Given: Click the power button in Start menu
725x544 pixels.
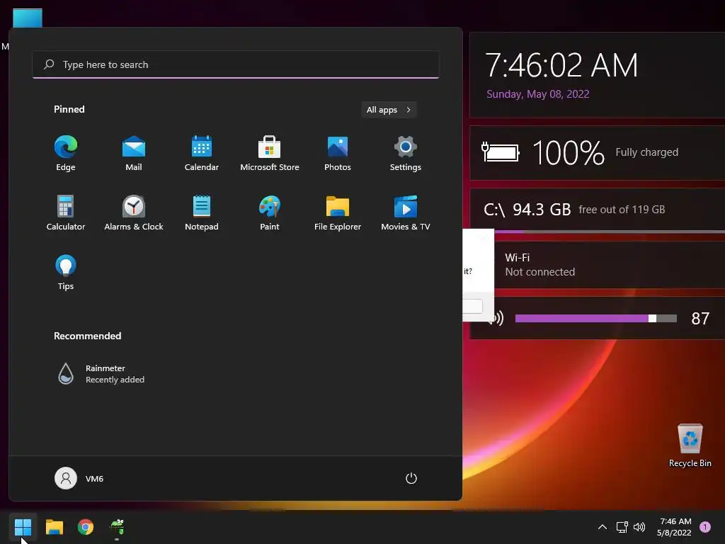Looking at the screenshot, I should coord(411,478).
